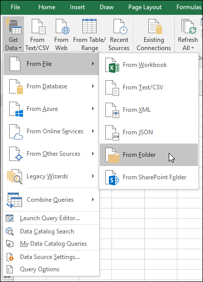
Task: Select Legacy Wizards menu entry
Action: 51,176
